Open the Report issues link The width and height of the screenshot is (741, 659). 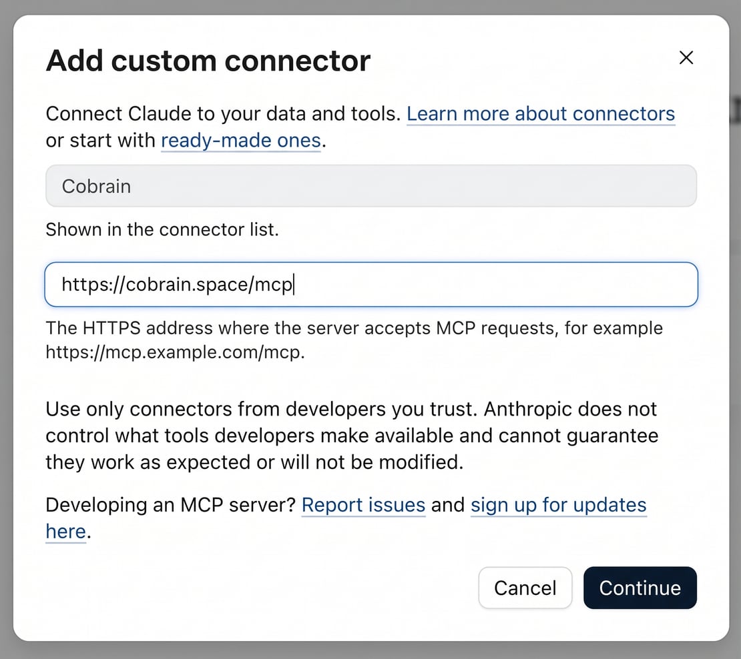(363, 505)
